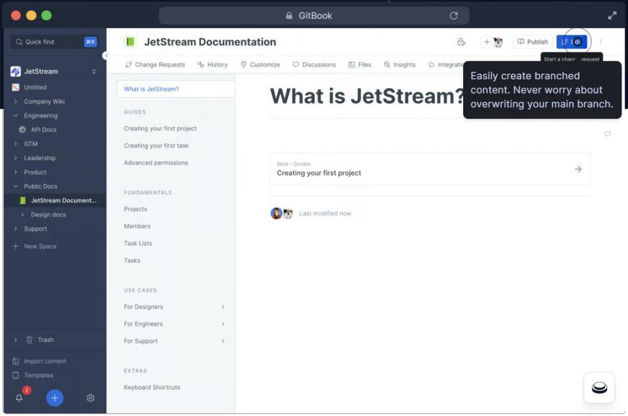The height and width of the screenshot is (416, 628).
Task: Click the GitBook address bar
Action: tap(314, 16)
